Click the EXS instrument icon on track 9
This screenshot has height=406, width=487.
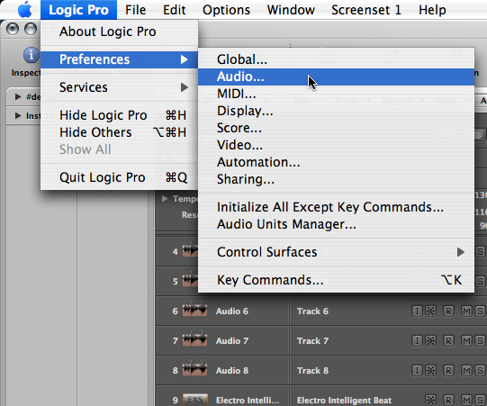tap(194, 399)
